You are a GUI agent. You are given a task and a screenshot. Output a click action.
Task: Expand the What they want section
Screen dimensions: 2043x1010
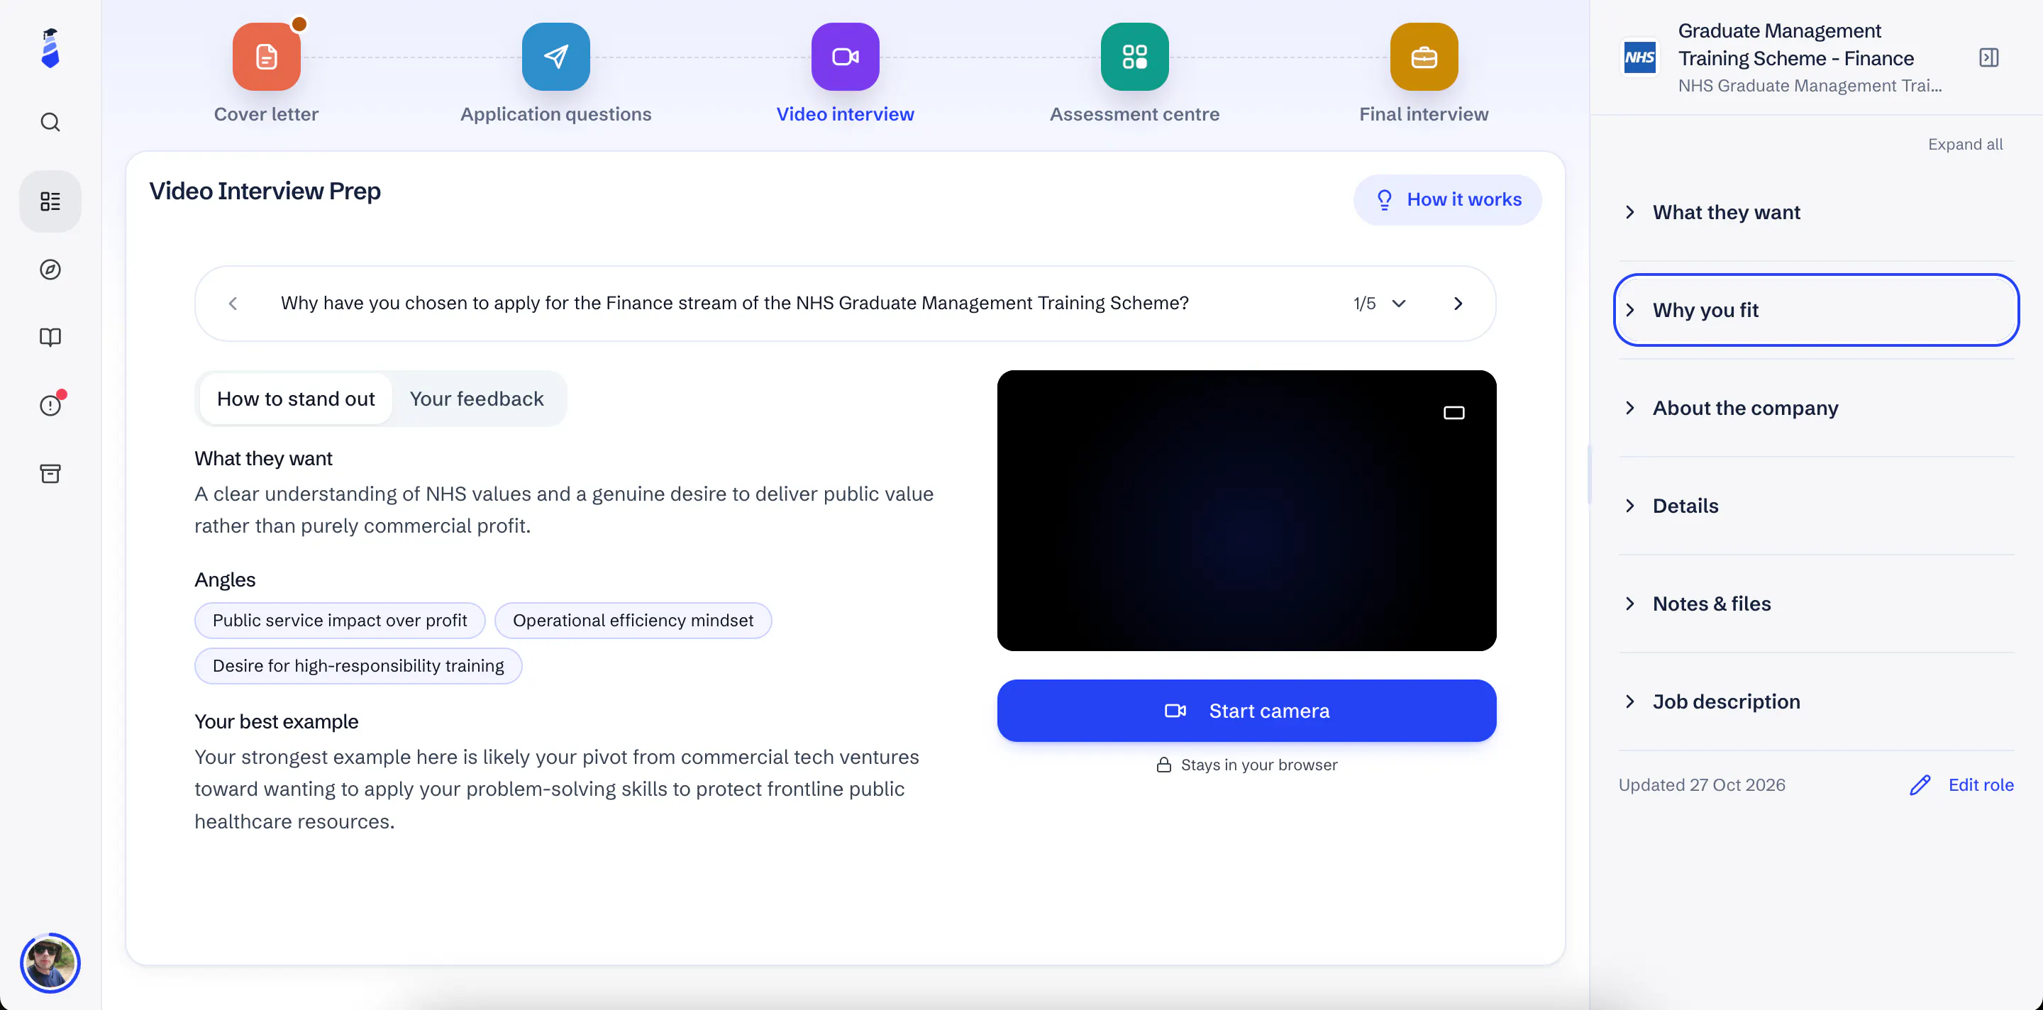pyautogui.click(x=1816, y=213)
